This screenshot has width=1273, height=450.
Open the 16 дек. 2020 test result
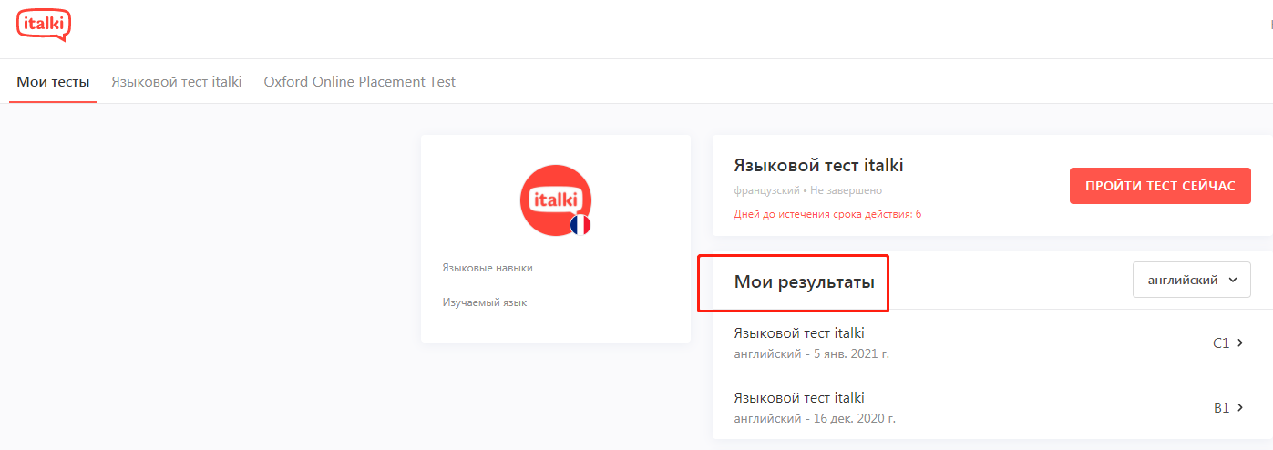tap(992, 407)
